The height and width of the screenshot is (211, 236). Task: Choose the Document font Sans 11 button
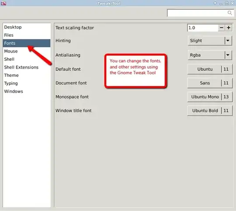tap(210, 83)
